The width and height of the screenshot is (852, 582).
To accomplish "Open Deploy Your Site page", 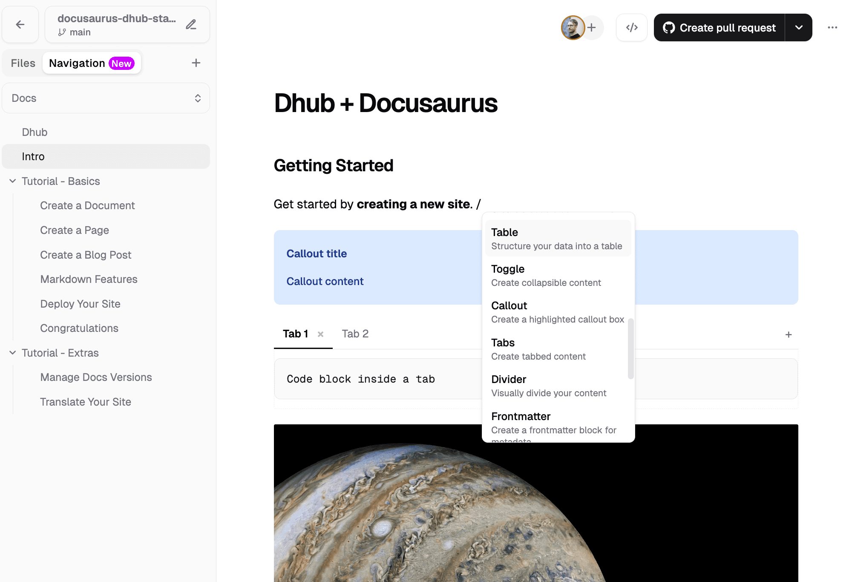I will point(80,304).
